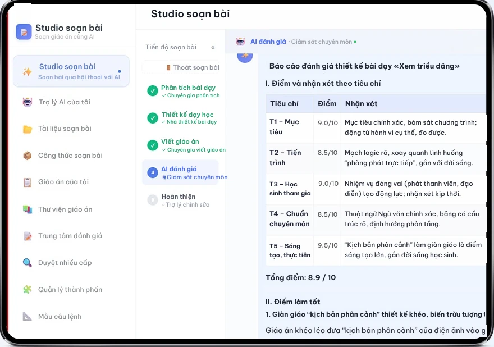Click the puzzle icon for Quản lý thành phần
This screenshot has height=347, width=494.
tap(28, 290)
